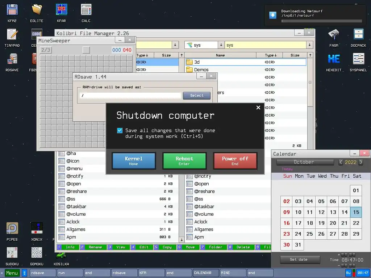Select the 3d folder in right panel
Screen dimensions: 371x278
click(x=246, y=62)
